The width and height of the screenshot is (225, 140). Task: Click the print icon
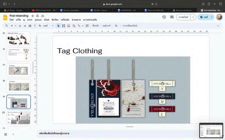pos(30,26)
